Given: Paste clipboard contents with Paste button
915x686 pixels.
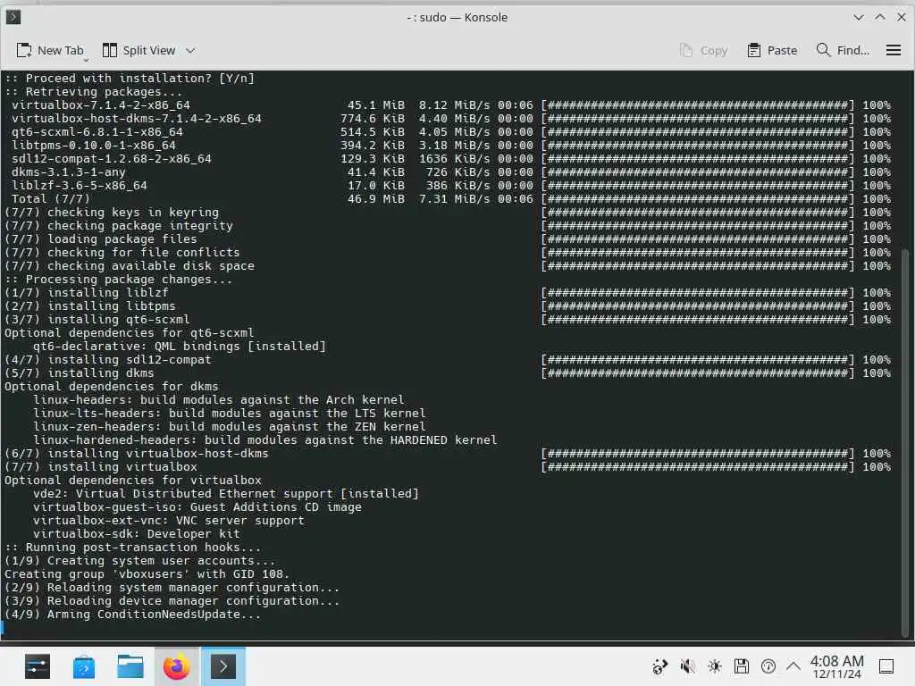Looking at the screenshot, I should (x=772, y=51).
